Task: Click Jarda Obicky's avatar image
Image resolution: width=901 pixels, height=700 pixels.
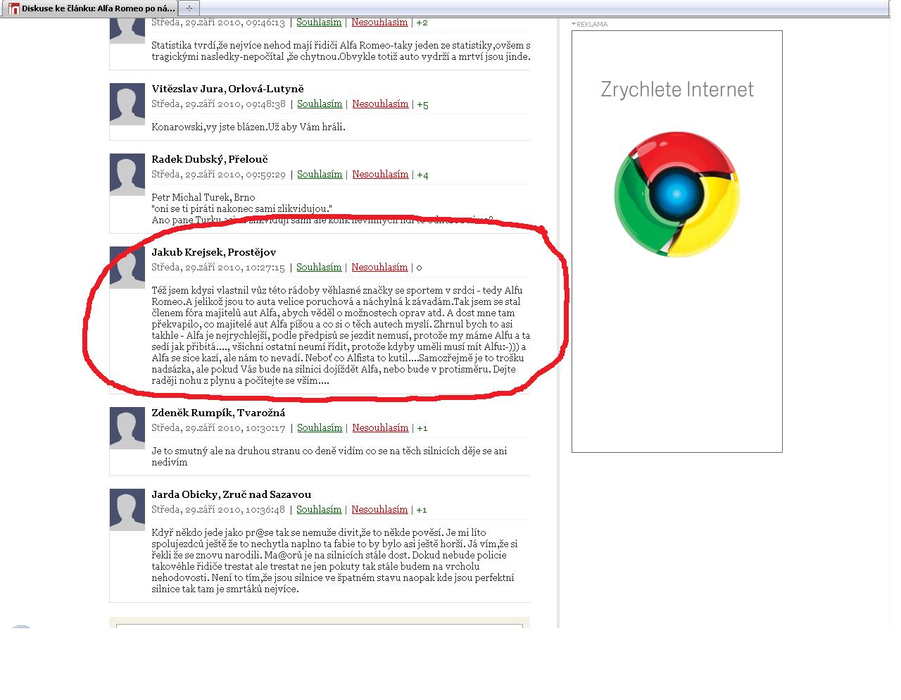Action: (x=127, y=509)
